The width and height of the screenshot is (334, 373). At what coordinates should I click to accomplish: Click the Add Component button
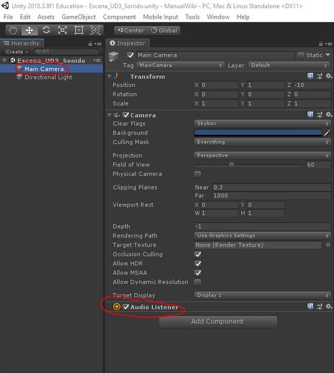click(x=218, y=321)
